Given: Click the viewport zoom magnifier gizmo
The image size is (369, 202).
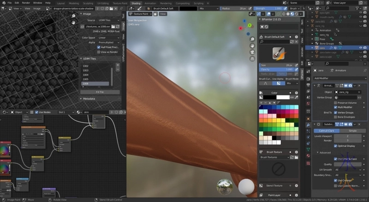Looking at the screenshot, I should [x=252, y=39].
